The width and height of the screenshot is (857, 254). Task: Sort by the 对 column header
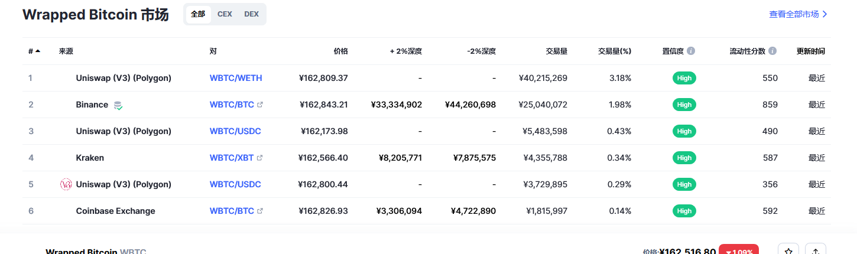[213, 51]
